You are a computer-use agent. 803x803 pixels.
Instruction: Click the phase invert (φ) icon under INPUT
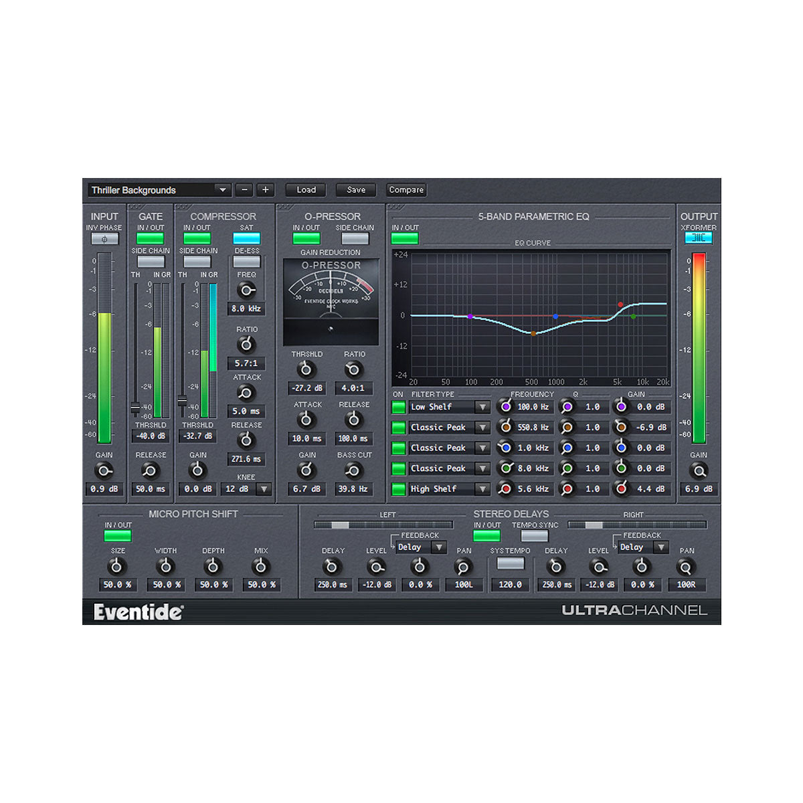click(x=104, y=239)
